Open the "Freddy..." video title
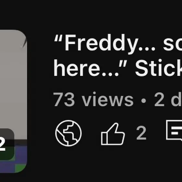Screen dimensions: 182x182 [118, 55]
